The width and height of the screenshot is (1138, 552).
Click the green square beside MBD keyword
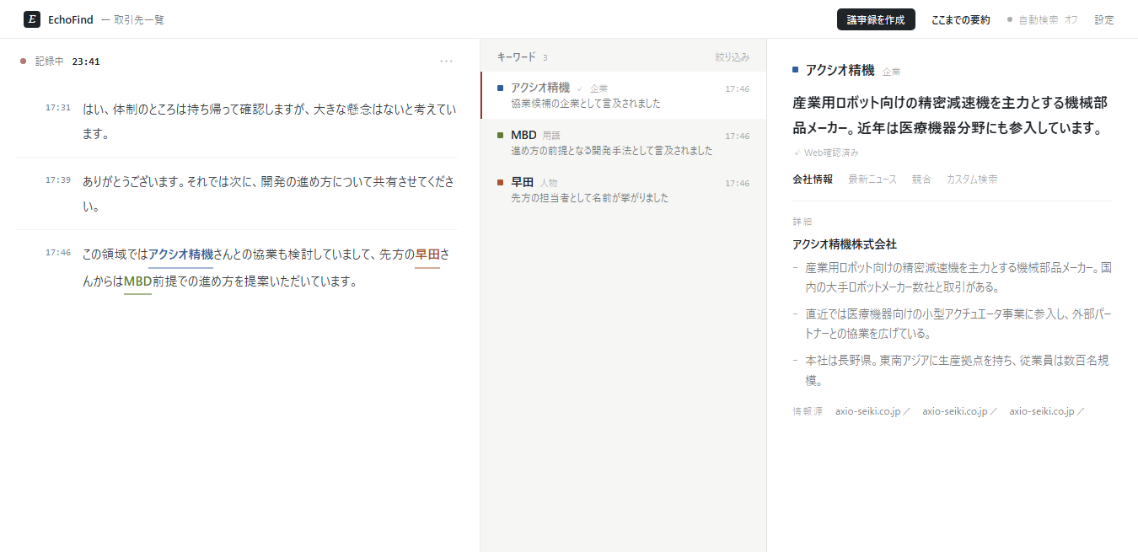[501, 135]
